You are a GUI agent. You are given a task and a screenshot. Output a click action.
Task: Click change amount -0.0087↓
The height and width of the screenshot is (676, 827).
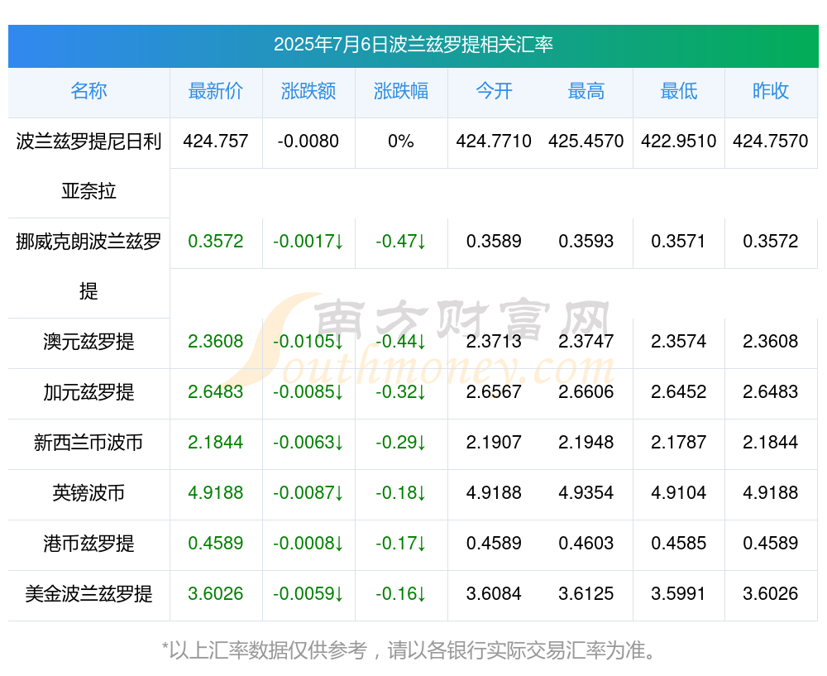[x=308, y=492]
